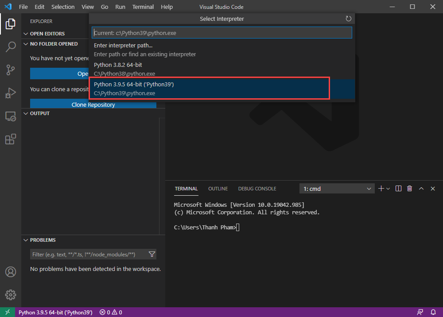
Task: Collapse the No Folder Opened section
Action: coord(26,44)
